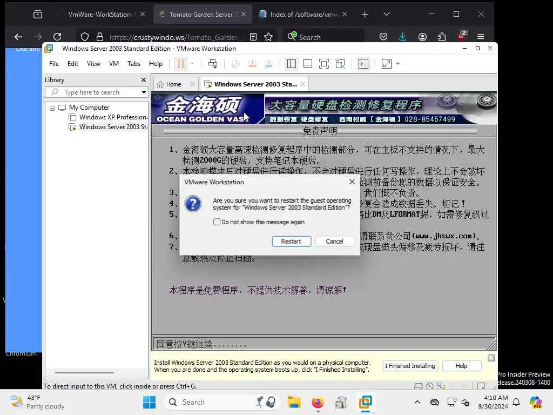Image resolution: width=553 pixels, height=415 pixels.
Task: Open Save to Pocket icon in Firefox
Action: pos(383,37)
